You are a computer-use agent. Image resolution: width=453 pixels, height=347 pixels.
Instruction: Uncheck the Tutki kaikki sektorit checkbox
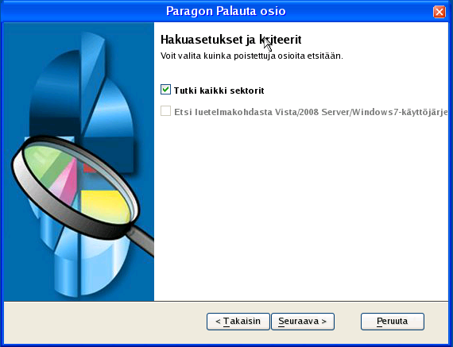pyautogui.click(x=165, y=90)
